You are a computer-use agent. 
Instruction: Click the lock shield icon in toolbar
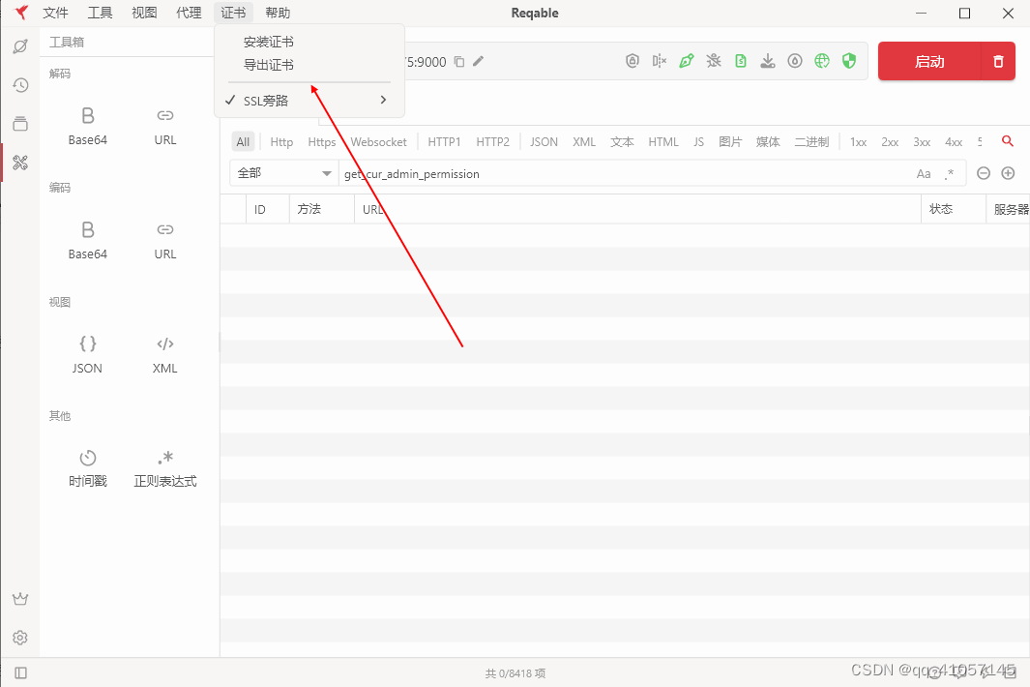click(632, 61)
